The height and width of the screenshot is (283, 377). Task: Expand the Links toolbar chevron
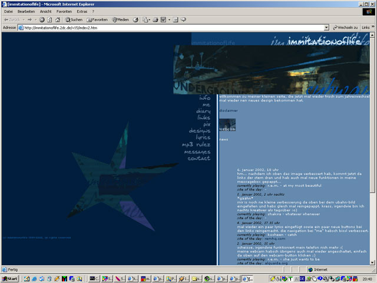click(373, 27)
